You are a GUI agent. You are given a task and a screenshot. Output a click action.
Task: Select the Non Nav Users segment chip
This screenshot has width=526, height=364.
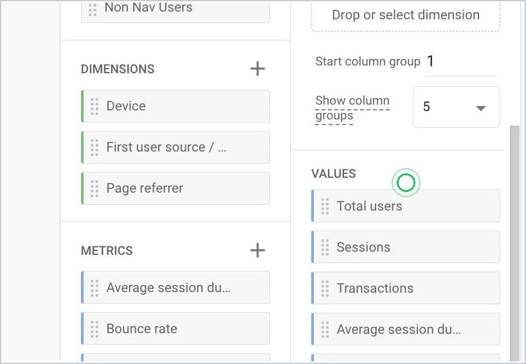coord(176,12)
